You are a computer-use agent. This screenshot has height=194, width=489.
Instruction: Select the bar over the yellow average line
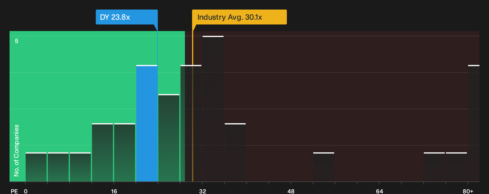[x=191, y=123]
